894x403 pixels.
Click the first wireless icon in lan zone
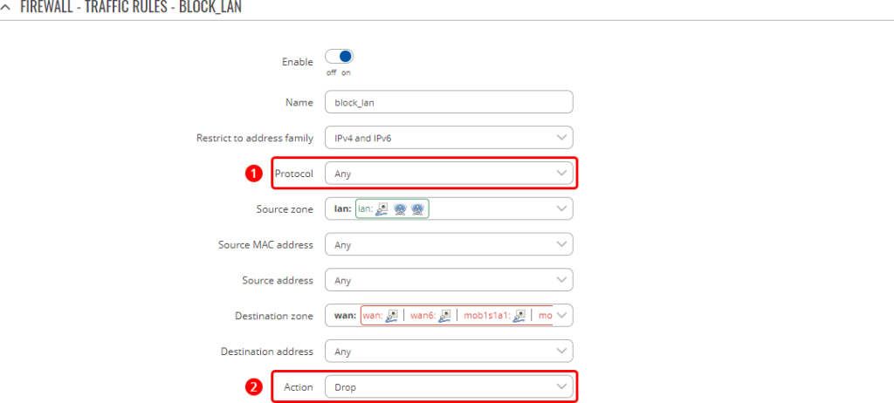point(400,209)
